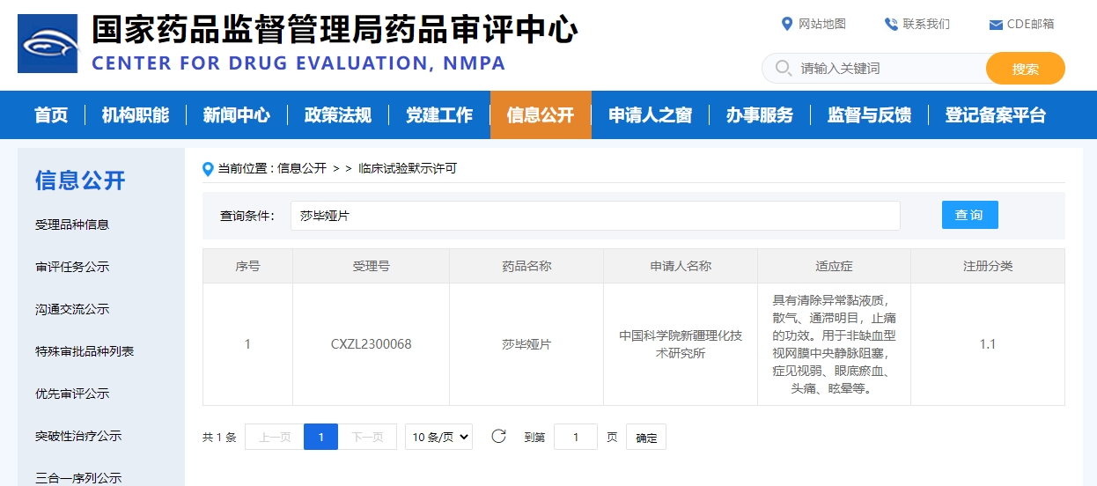Open the 10条/页 page size dropdown
1097x486 pixels.
coord(438,437)
